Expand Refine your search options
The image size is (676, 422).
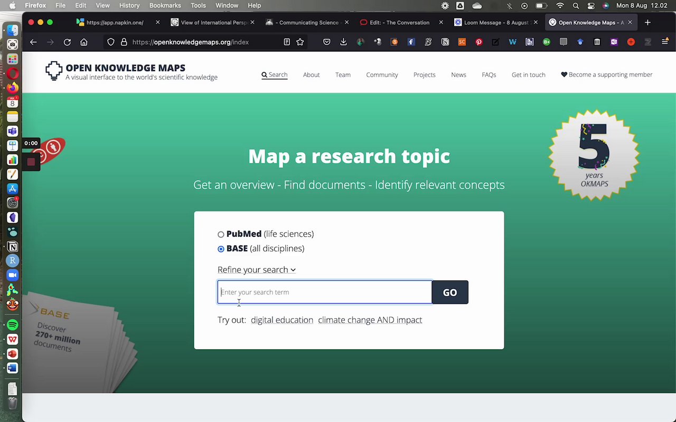pyautogui.click(x=257, y=270)
